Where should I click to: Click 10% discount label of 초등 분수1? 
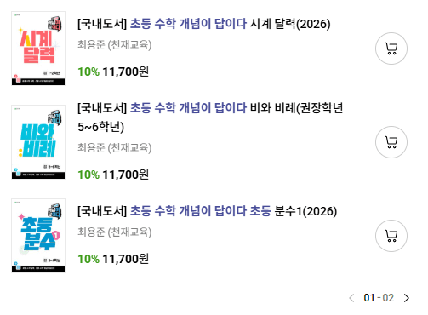[x=88, y=259]
